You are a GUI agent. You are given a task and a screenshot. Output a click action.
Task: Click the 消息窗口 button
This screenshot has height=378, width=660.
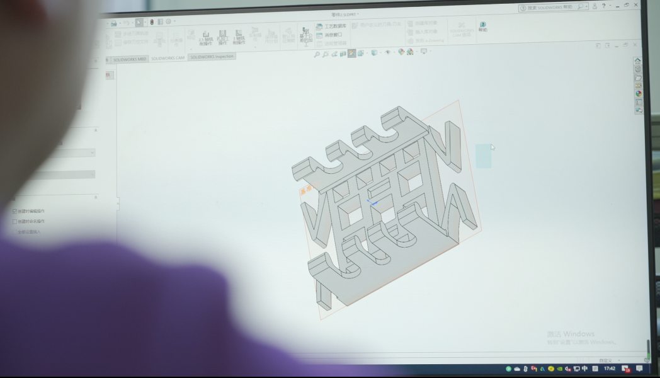click(330, 35)
